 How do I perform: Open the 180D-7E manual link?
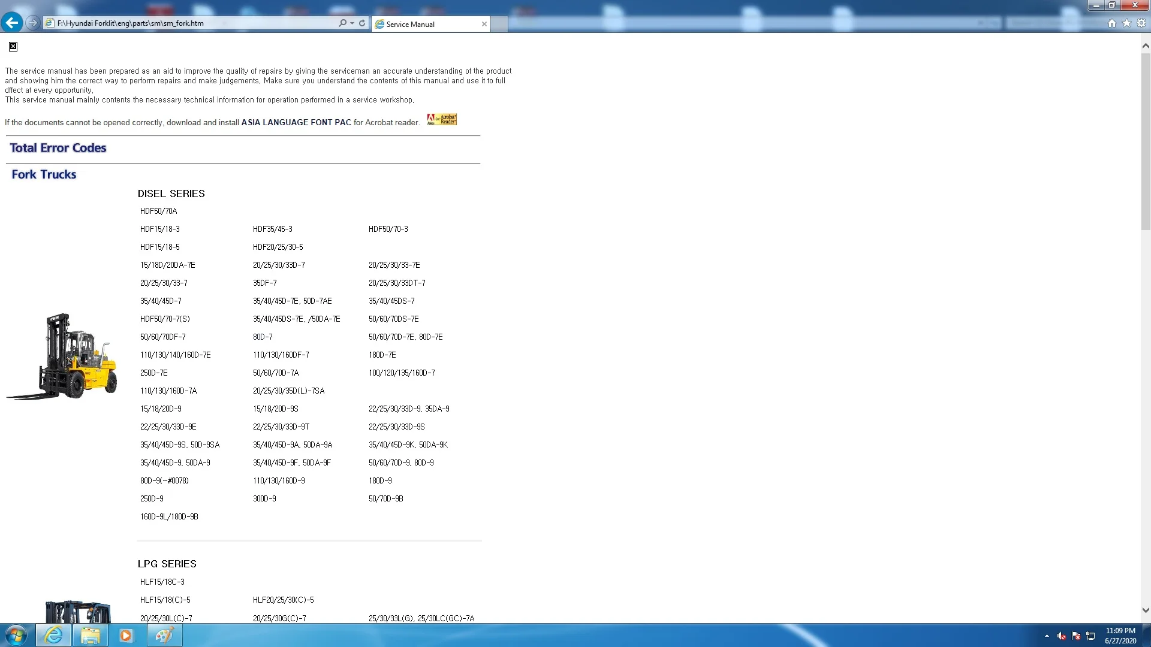382,355
